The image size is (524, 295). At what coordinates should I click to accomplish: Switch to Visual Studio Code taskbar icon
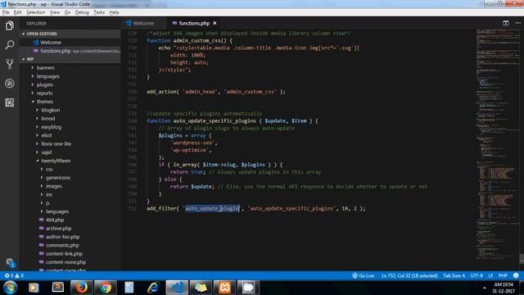(177, 288)
